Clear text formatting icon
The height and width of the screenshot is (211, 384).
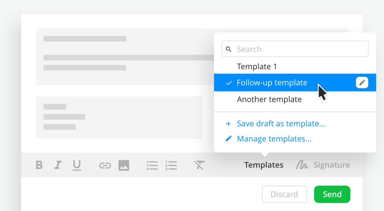(x=199, y=165)
